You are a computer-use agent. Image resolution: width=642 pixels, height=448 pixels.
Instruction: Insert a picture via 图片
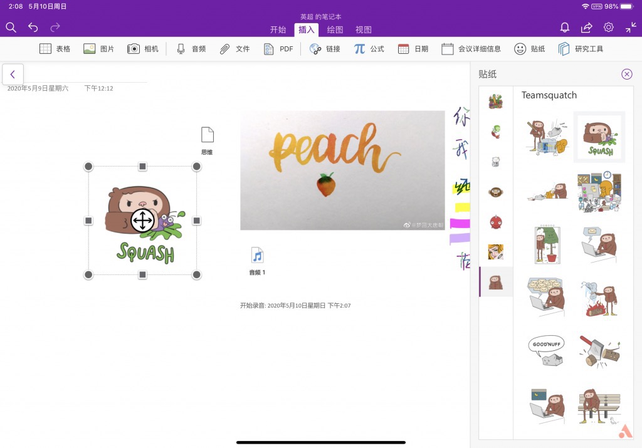tap(98, 49)
